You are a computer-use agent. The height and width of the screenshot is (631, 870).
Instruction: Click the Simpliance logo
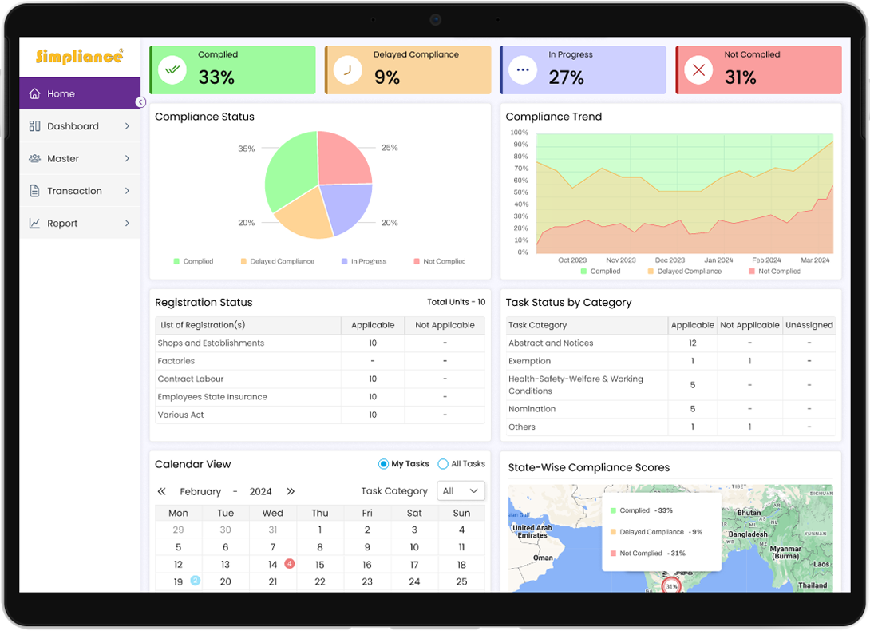click(x=80, y=57)
